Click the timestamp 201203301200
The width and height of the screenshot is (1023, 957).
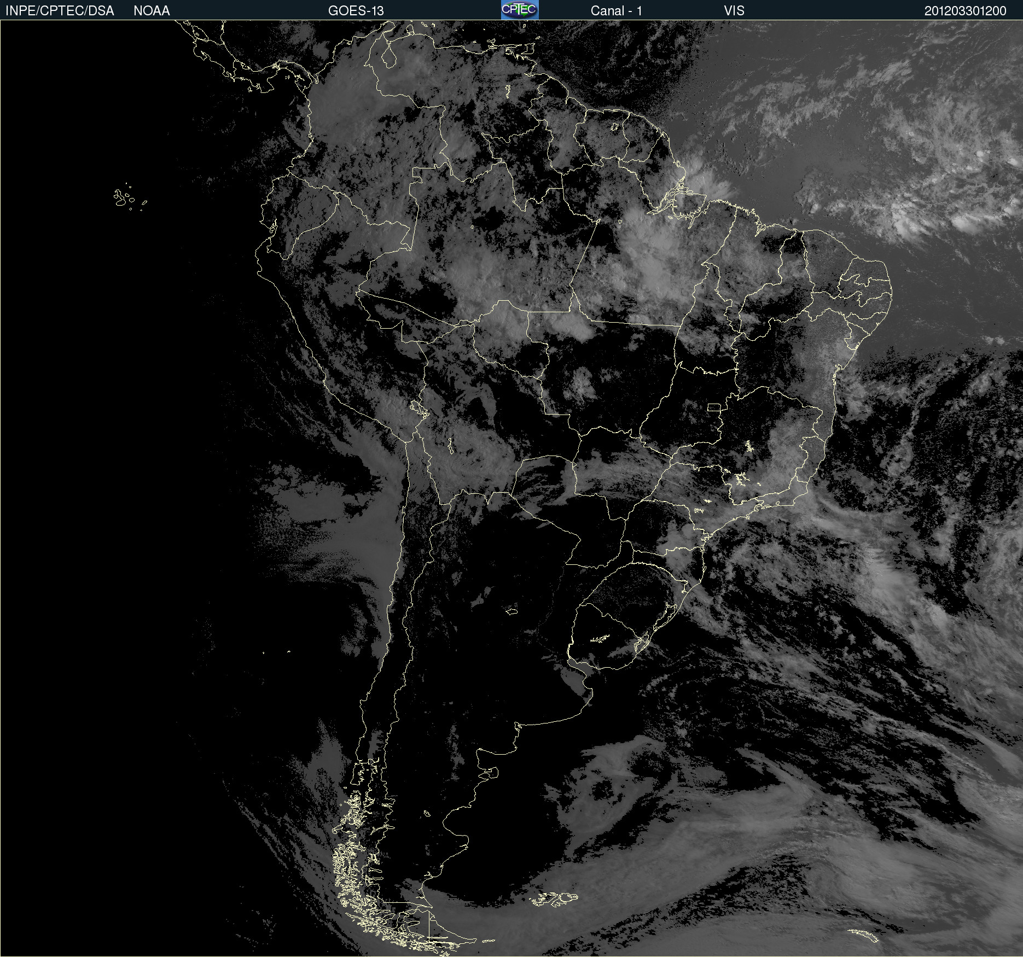(x=965, y=10)
